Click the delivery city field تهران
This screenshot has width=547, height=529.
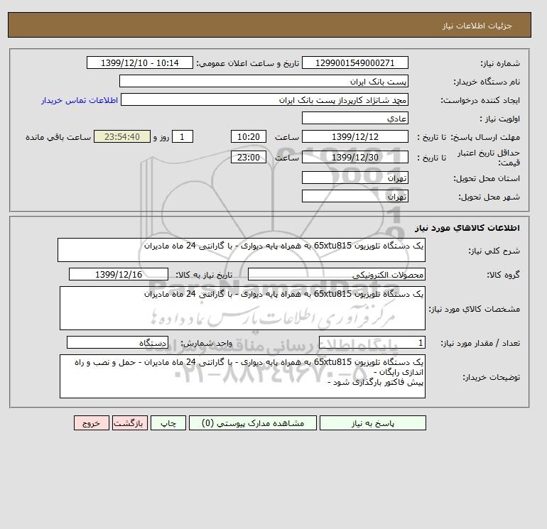(354, 196)
